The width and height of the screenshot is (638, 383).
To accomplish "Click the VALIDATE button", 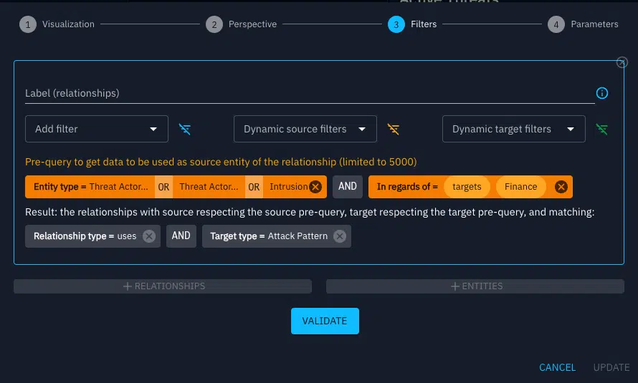I will click(x=325, y=321).
